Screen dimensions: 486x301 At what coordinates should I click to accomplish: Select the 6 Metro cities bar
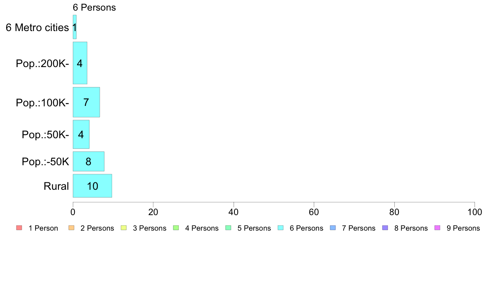pyautogui.click(x=75, y=27)
